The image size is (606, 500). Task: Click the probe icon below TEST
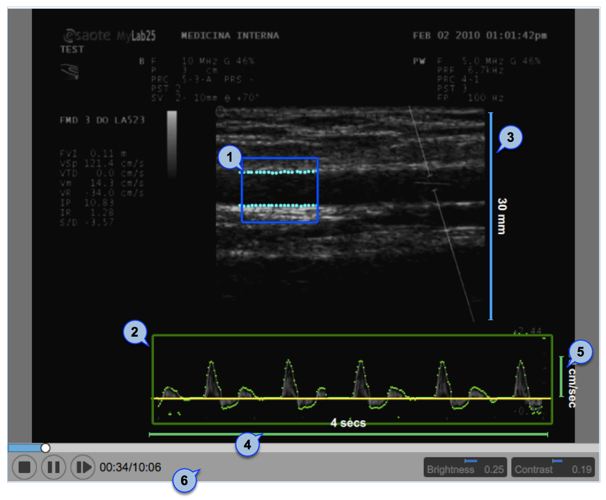click(x=70, y=72)
